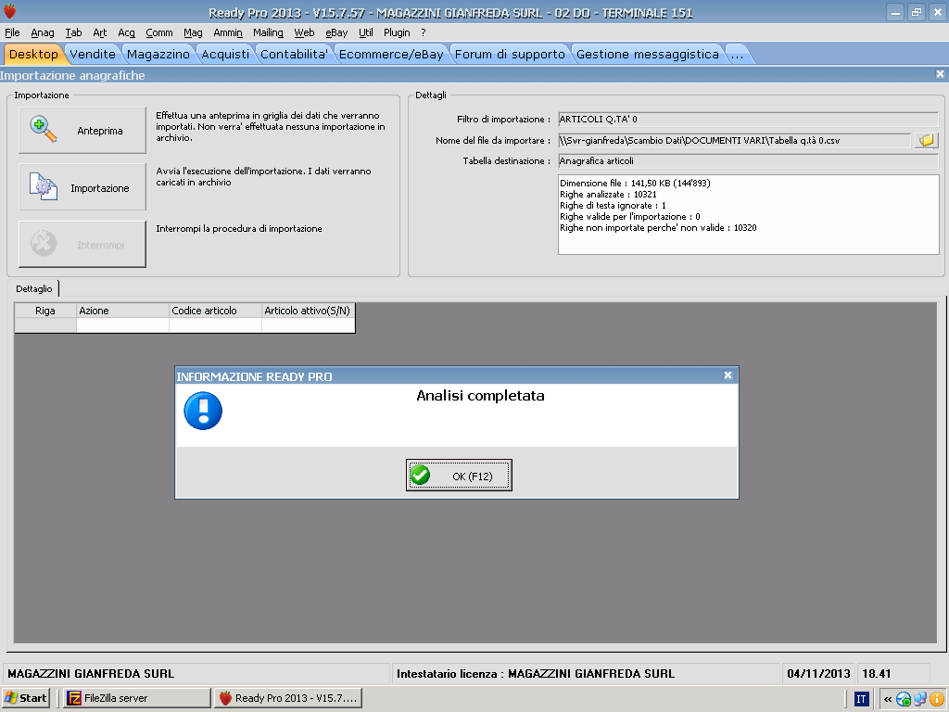
Task: Close the INFORMAZIONE READY PRO dialog
Action: coord(728,375)
